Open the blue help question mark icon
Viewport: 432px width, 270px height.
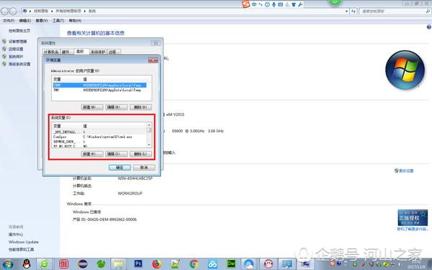coord(428,27)
